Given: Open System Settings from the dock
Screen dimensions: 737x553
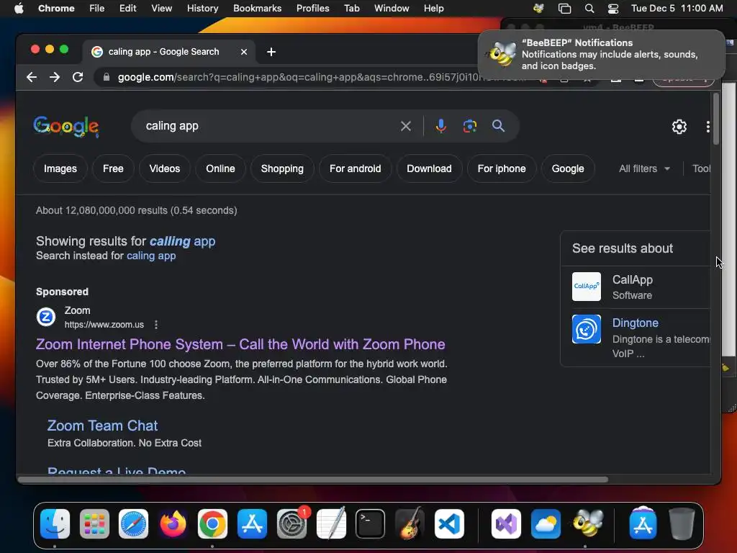Looking at the screenshot, I should [x=292, y=524].
